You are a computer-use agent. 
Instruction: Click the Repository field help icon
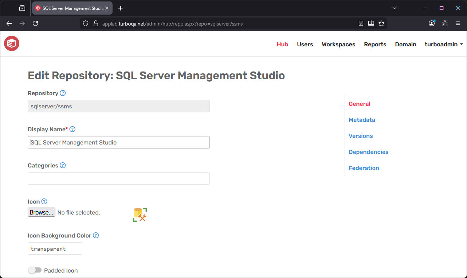63,93
